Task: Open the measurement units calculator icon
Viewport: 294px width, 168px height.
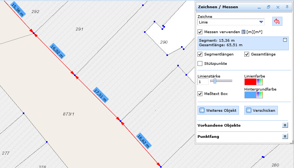Action: point(244,32)
